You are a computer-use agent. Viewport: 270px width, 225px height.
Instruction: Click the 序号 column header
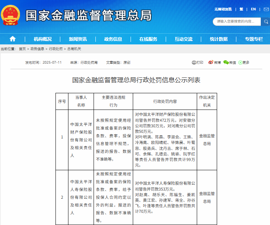coord(62,101)
